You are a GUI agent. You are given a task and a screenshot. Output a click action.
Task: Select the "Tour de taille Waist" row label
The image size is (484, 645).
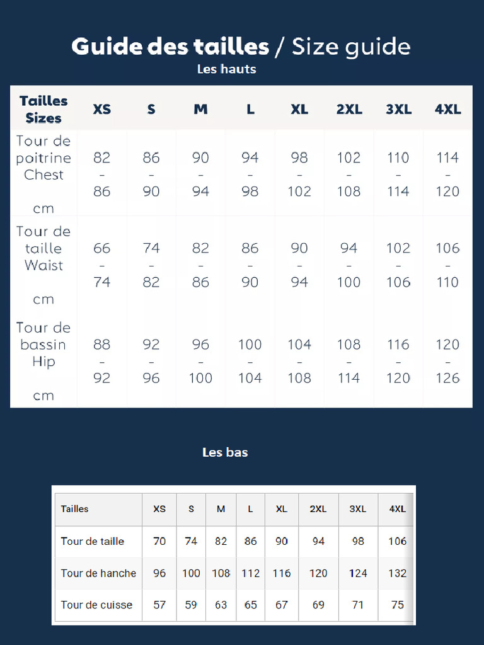(x=43, y=249)
